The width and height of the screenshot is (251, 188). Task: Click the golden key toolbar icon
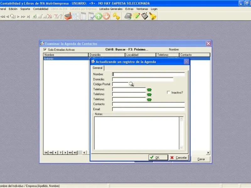116,16
